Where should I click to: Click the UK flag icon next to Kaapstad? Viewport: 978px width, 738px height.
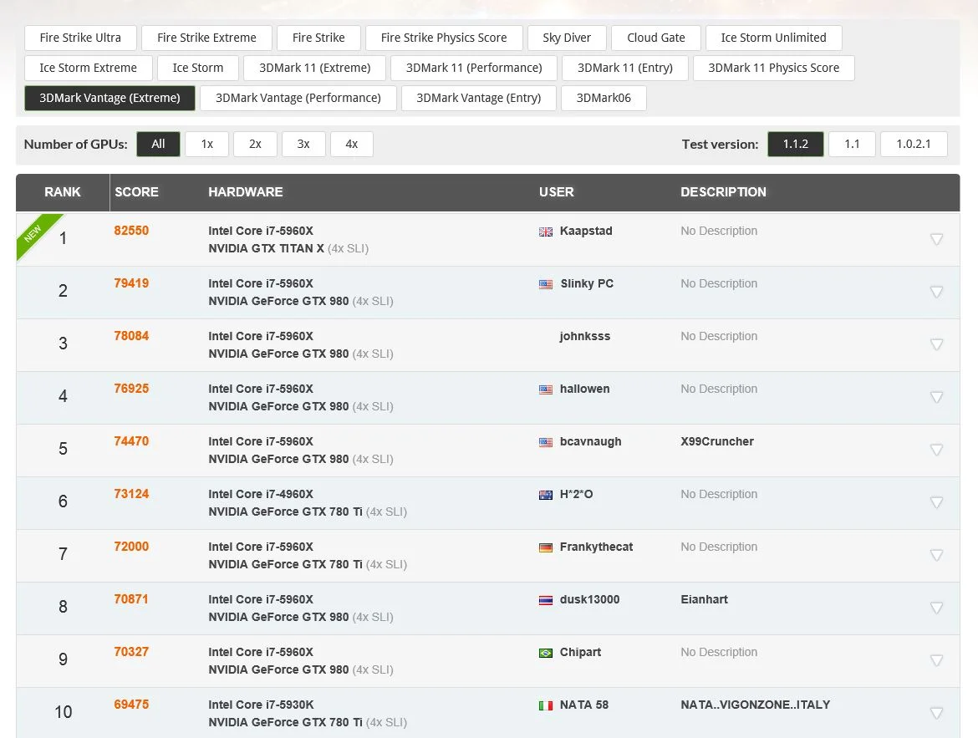(x=546, y=232)
